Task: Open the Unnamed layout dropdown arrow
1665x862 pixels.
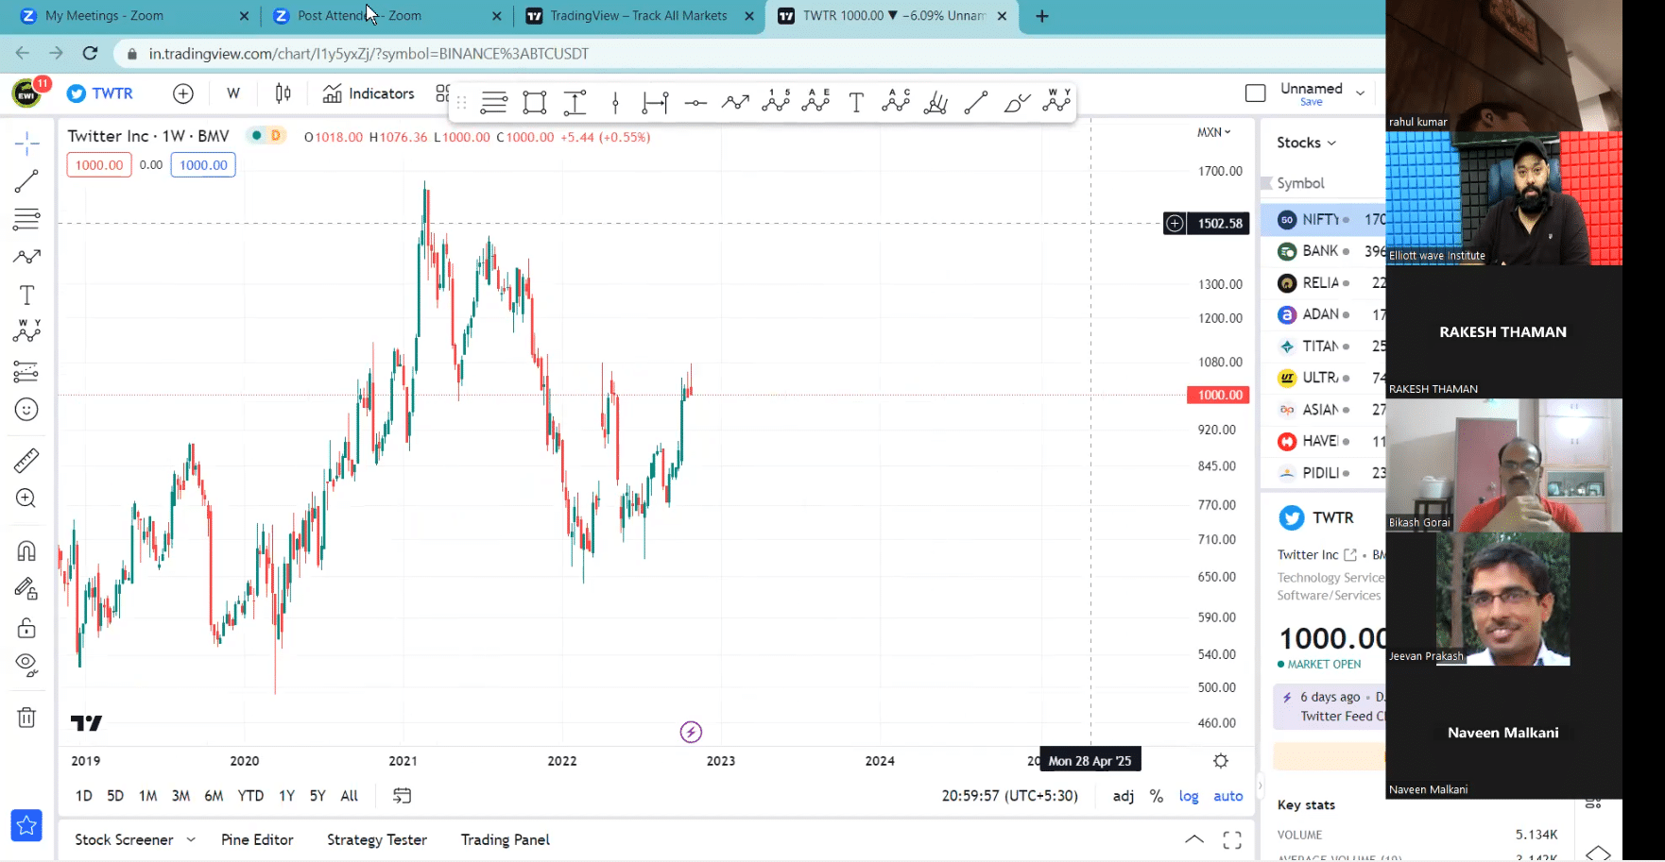Action: point(1361,93)
